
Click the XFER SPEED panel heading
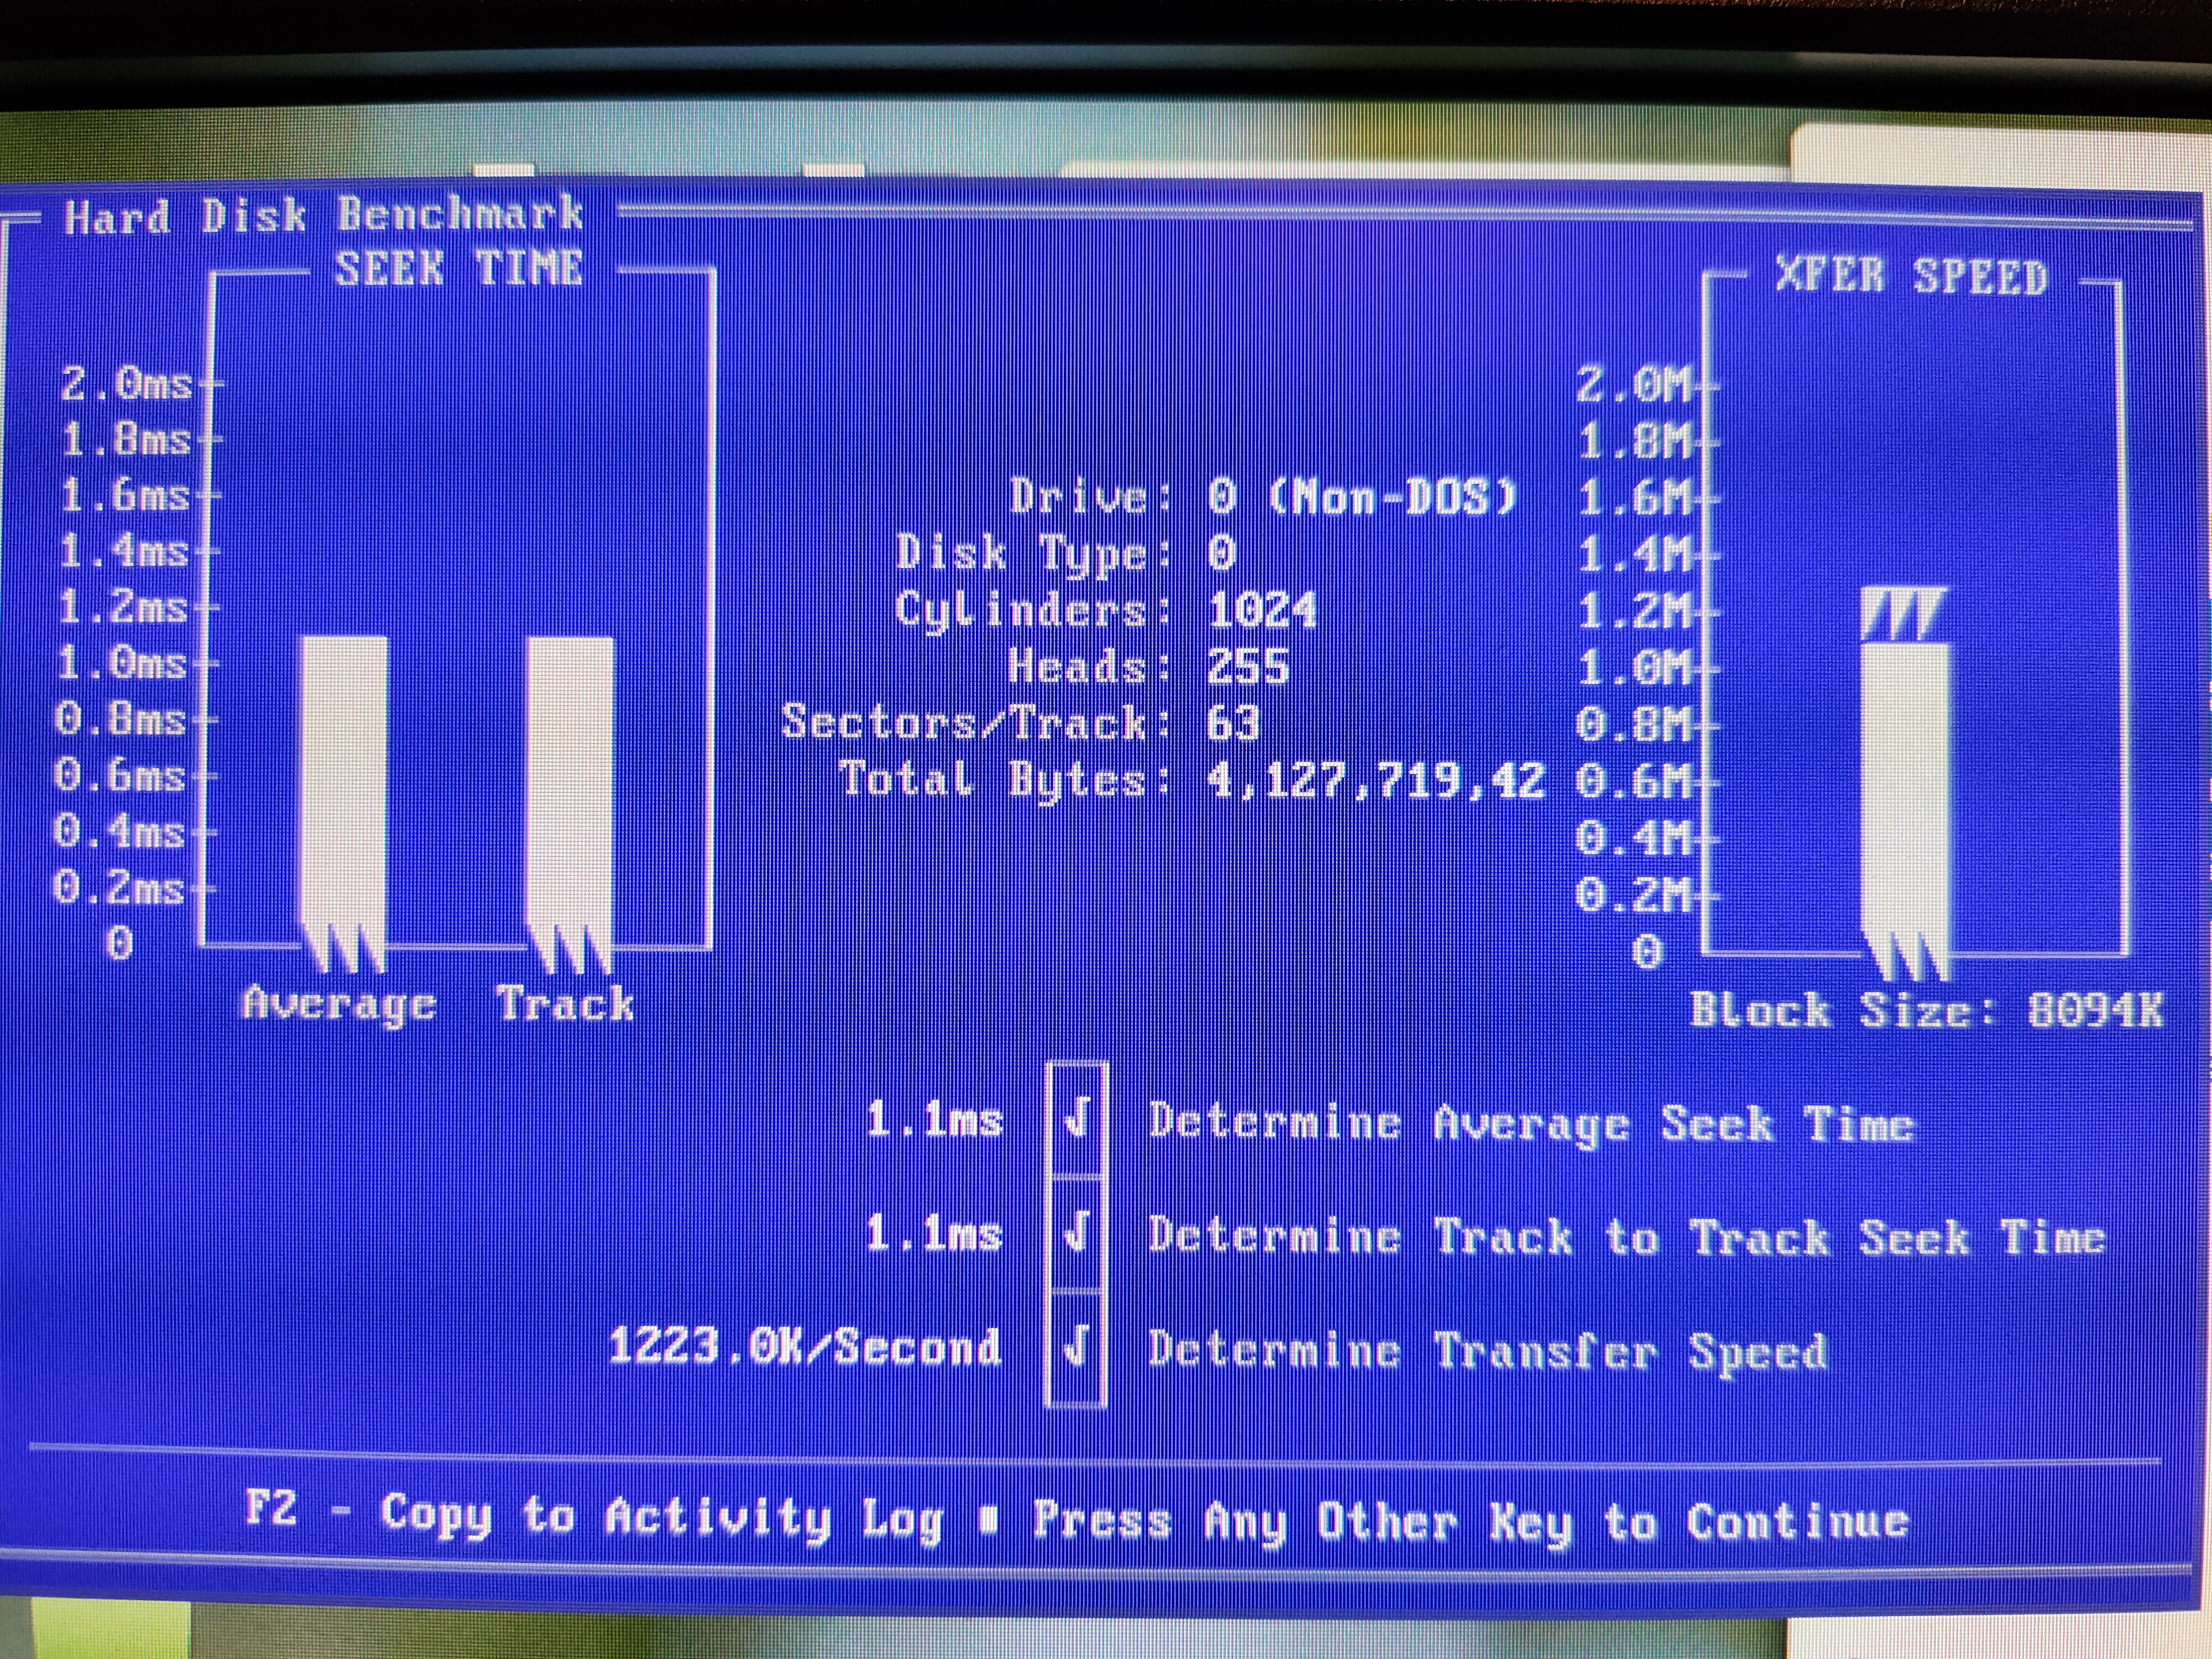coord(1911,275)
